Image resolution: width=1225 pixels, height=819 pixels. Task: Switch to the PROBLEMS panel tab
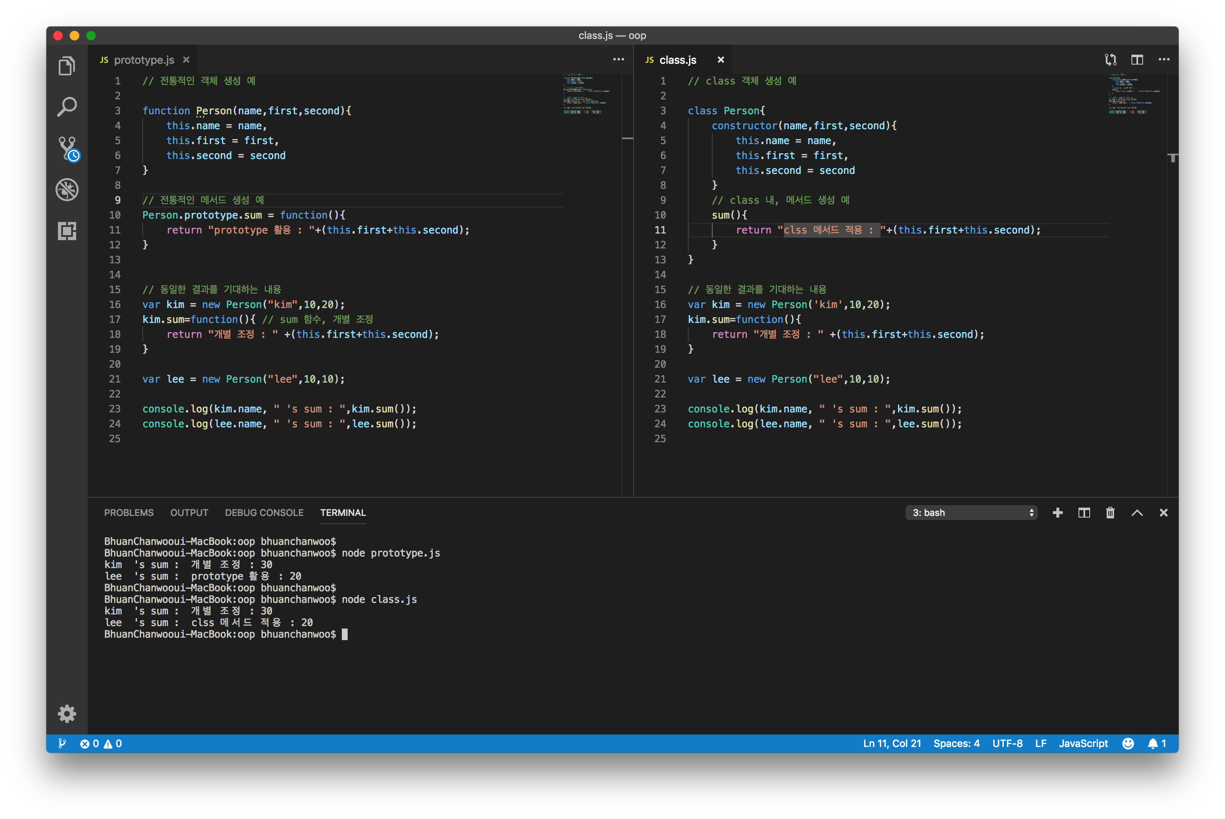pyautogui.click(x=129, y=513)
